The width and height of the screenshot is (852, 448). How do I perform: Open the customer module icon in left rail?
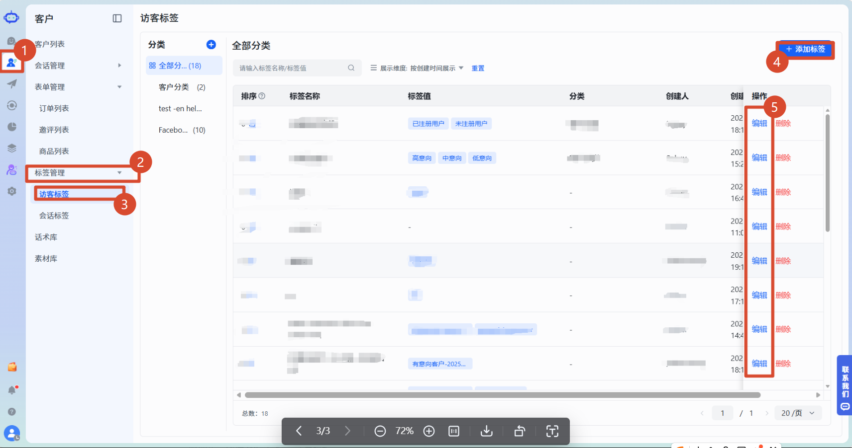pos(11,62)
